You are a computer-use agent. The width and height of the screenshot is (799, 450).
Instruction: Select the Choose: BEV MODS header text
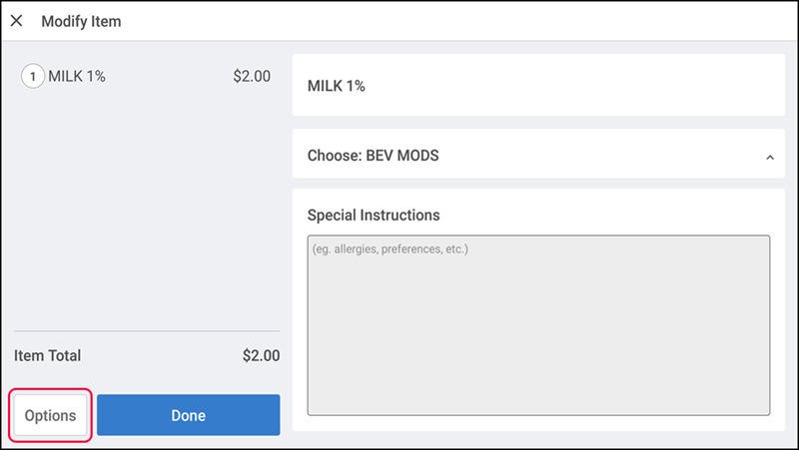[x=373, y=156]
